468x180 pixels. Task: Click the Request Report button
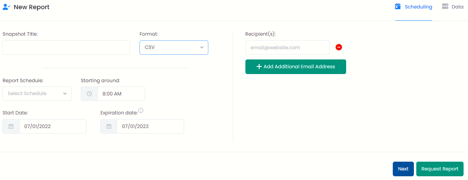(x=440, y=169)
